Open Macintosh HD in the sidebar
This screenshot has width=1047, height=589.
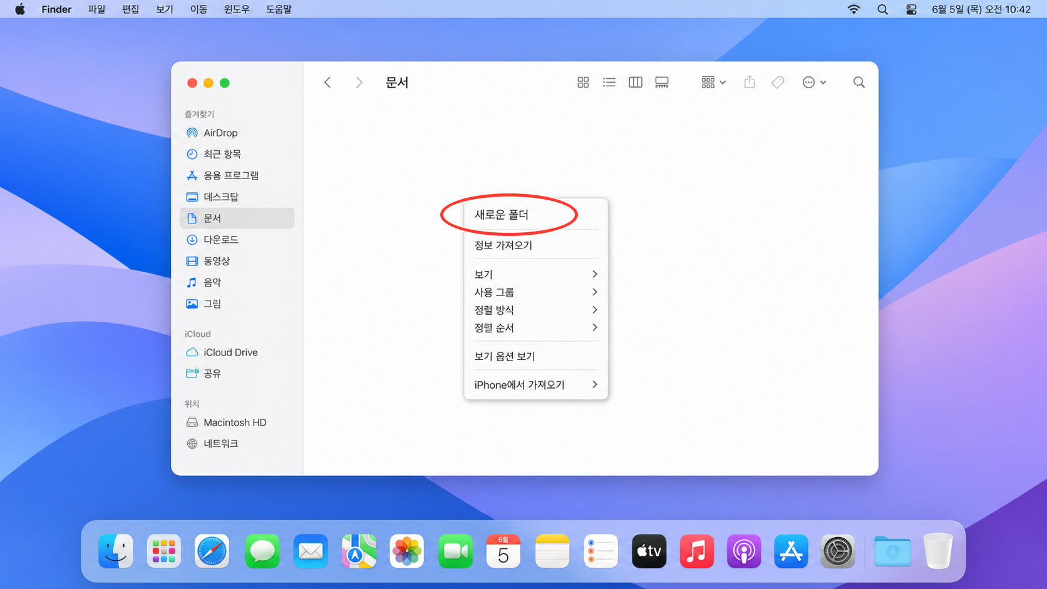pyautogui.click(x=237, y=423)
